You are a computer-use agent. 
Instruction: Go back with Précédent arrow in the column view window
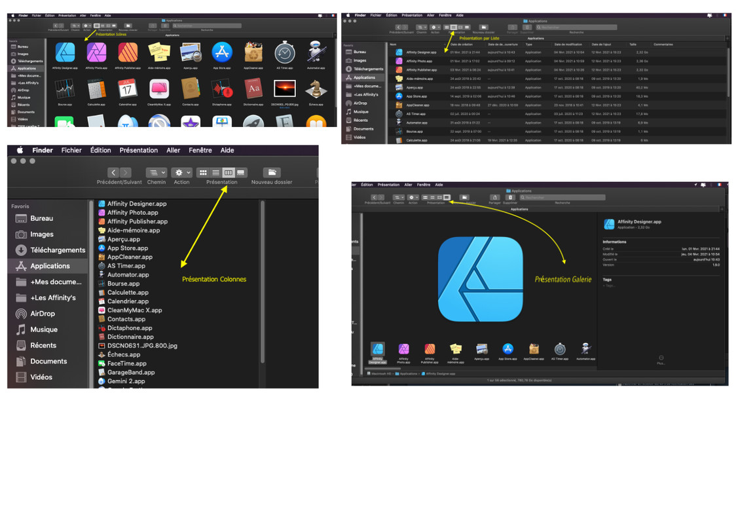click(113, 173)
